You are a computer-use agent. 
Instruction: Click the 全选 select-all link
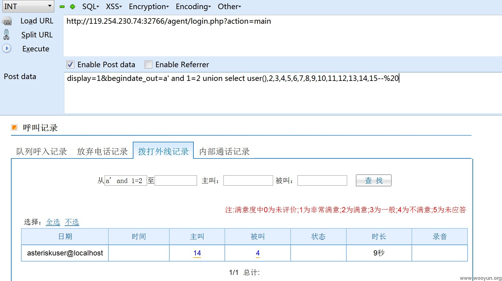(x=53, y=222)
